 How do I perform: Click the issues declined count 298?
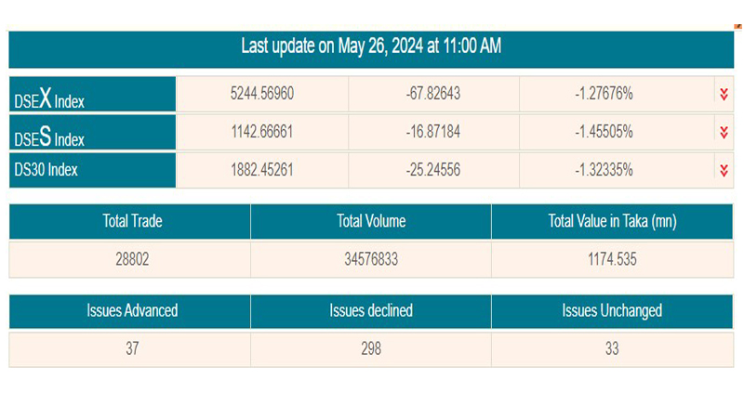click(371, 349)
